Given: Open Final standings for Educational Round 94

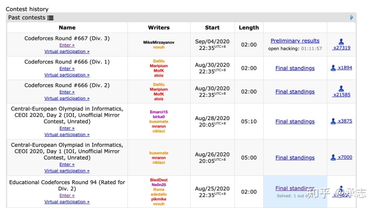Looking at the screenshot, I should point(295,188).
